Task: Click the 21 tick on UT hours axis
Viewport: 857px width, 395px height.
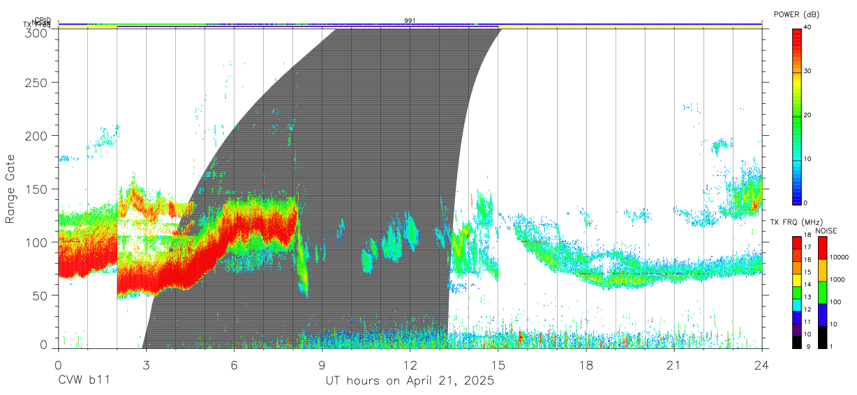Action: pos(673,364)
